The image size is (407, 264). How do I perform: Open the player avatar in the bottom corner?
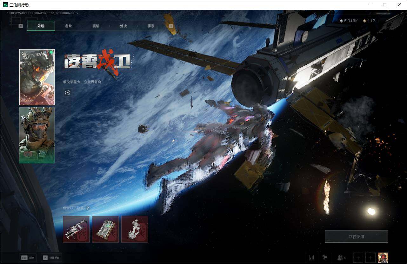tap(383, 258)
